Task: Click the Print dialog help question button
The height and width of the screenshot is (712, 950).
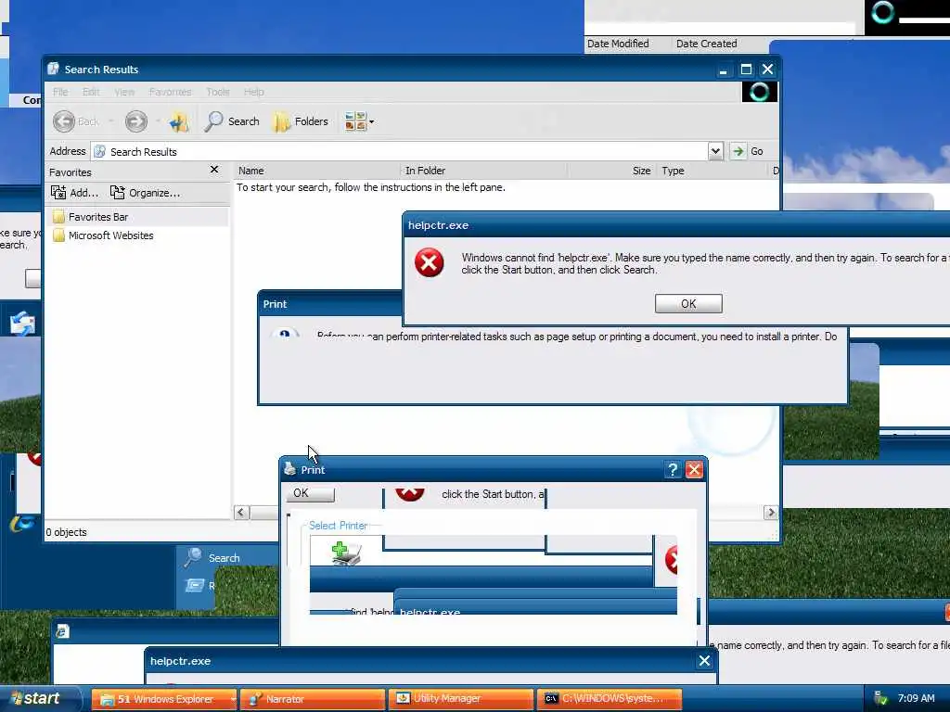Action: (673, 470)
